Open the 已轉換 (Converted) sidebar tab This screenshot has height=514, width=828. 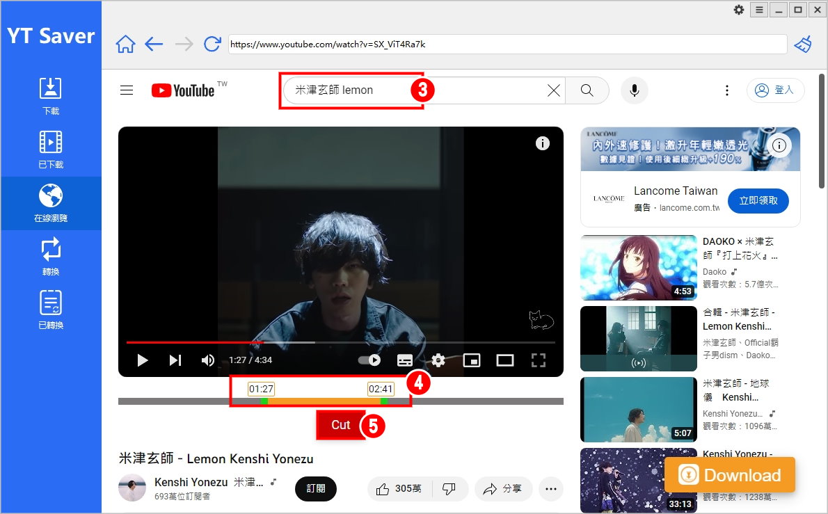click(51, 310)
